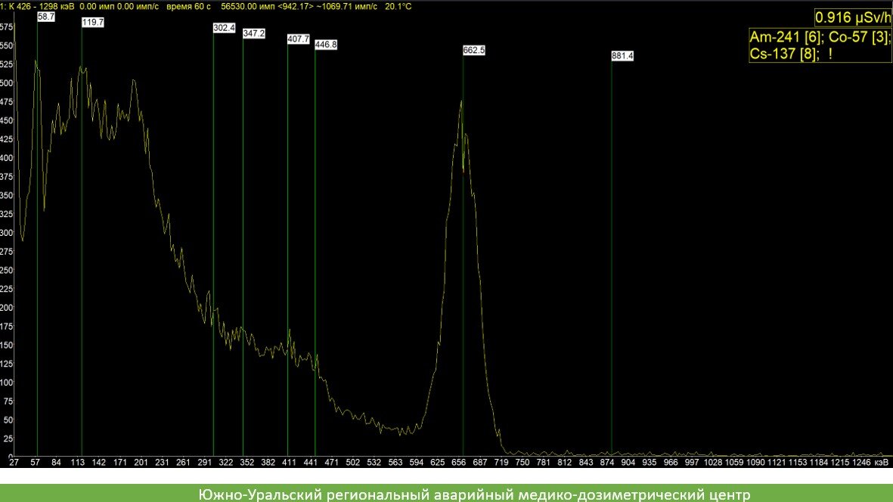Click the 113 tick on energy axis
The width and height of the screenshot is (893, 502).
tap(77, 463)
